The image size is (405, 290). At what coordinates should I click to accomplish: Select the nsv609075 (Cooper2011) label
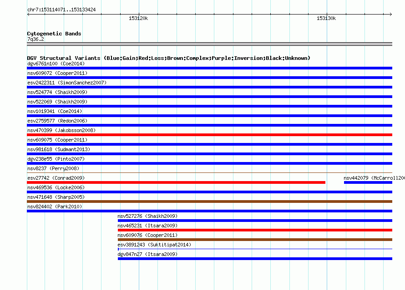point(57,140)
